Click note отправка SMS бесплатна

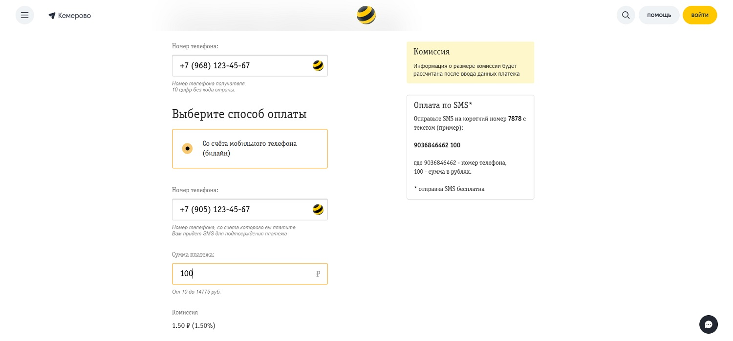pos(449,189)
